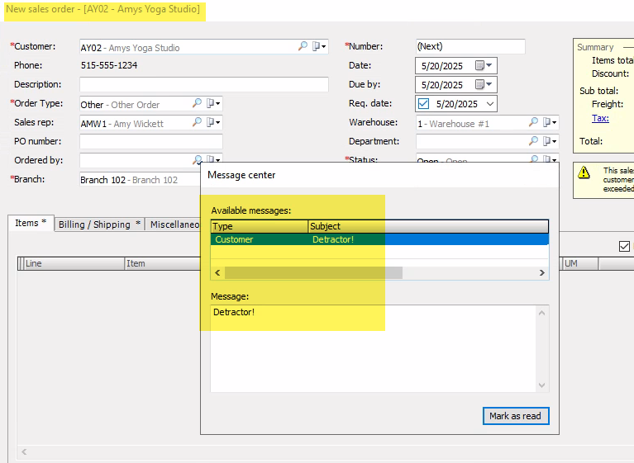Click the Detractor! text in Message box

tap(234, 312)
